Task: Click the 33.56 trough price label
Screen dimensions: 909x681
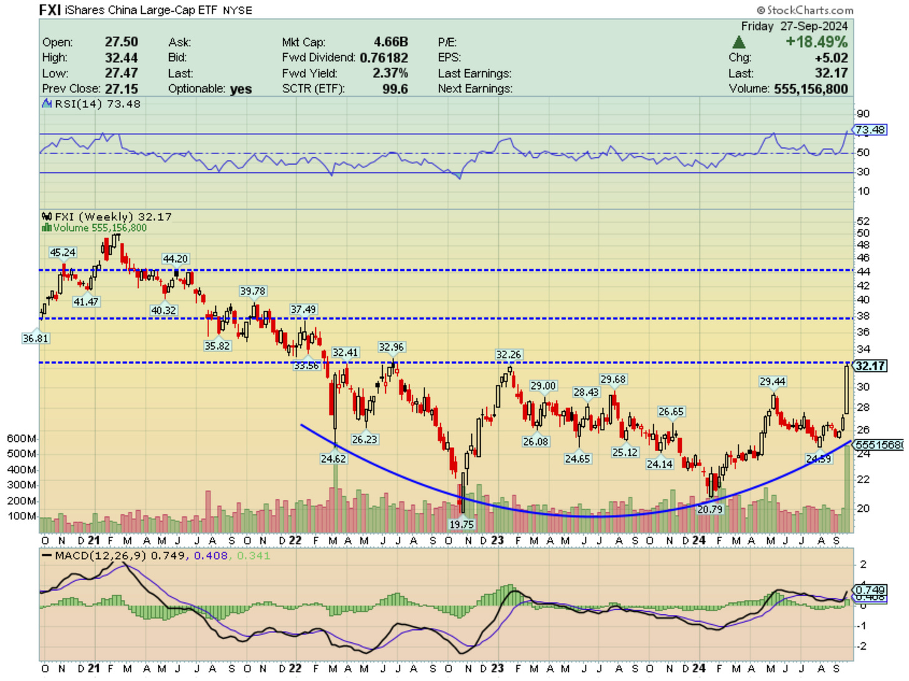Action: [307, 365]
